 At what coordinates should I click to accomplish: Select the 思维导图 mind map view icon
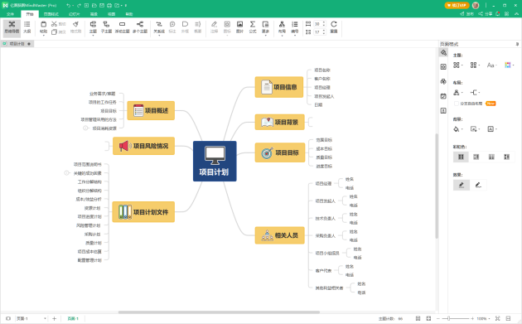tap(12, 27)
